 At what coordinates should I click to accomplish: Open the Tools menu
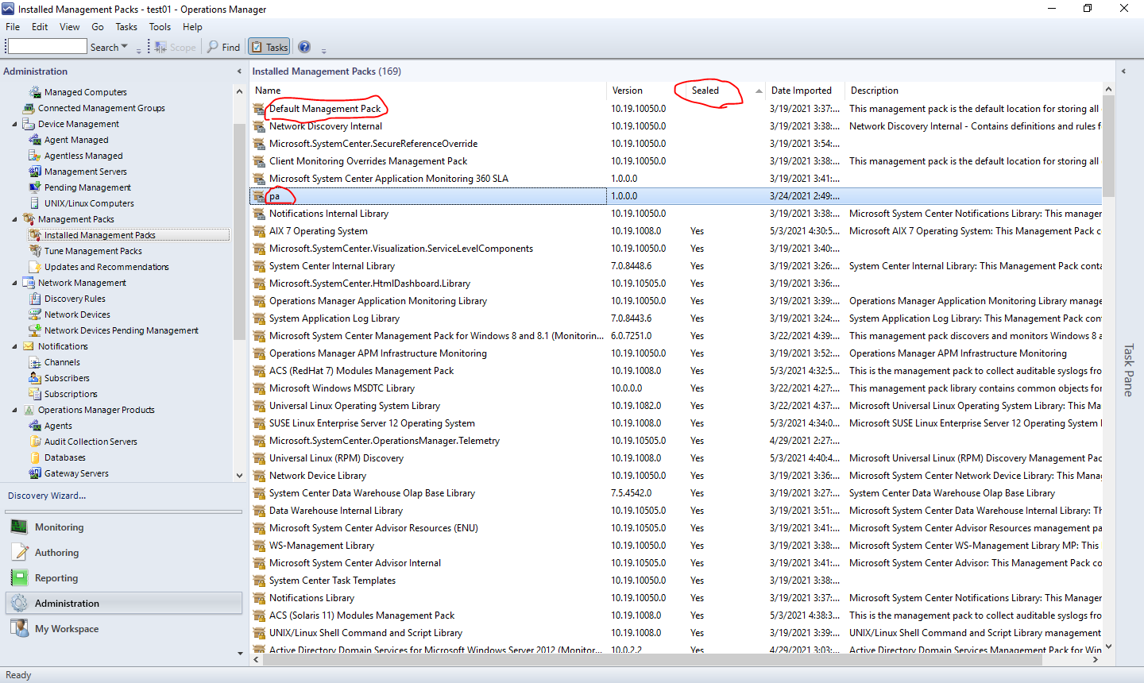pyautogui.click(x=160, y=26)
